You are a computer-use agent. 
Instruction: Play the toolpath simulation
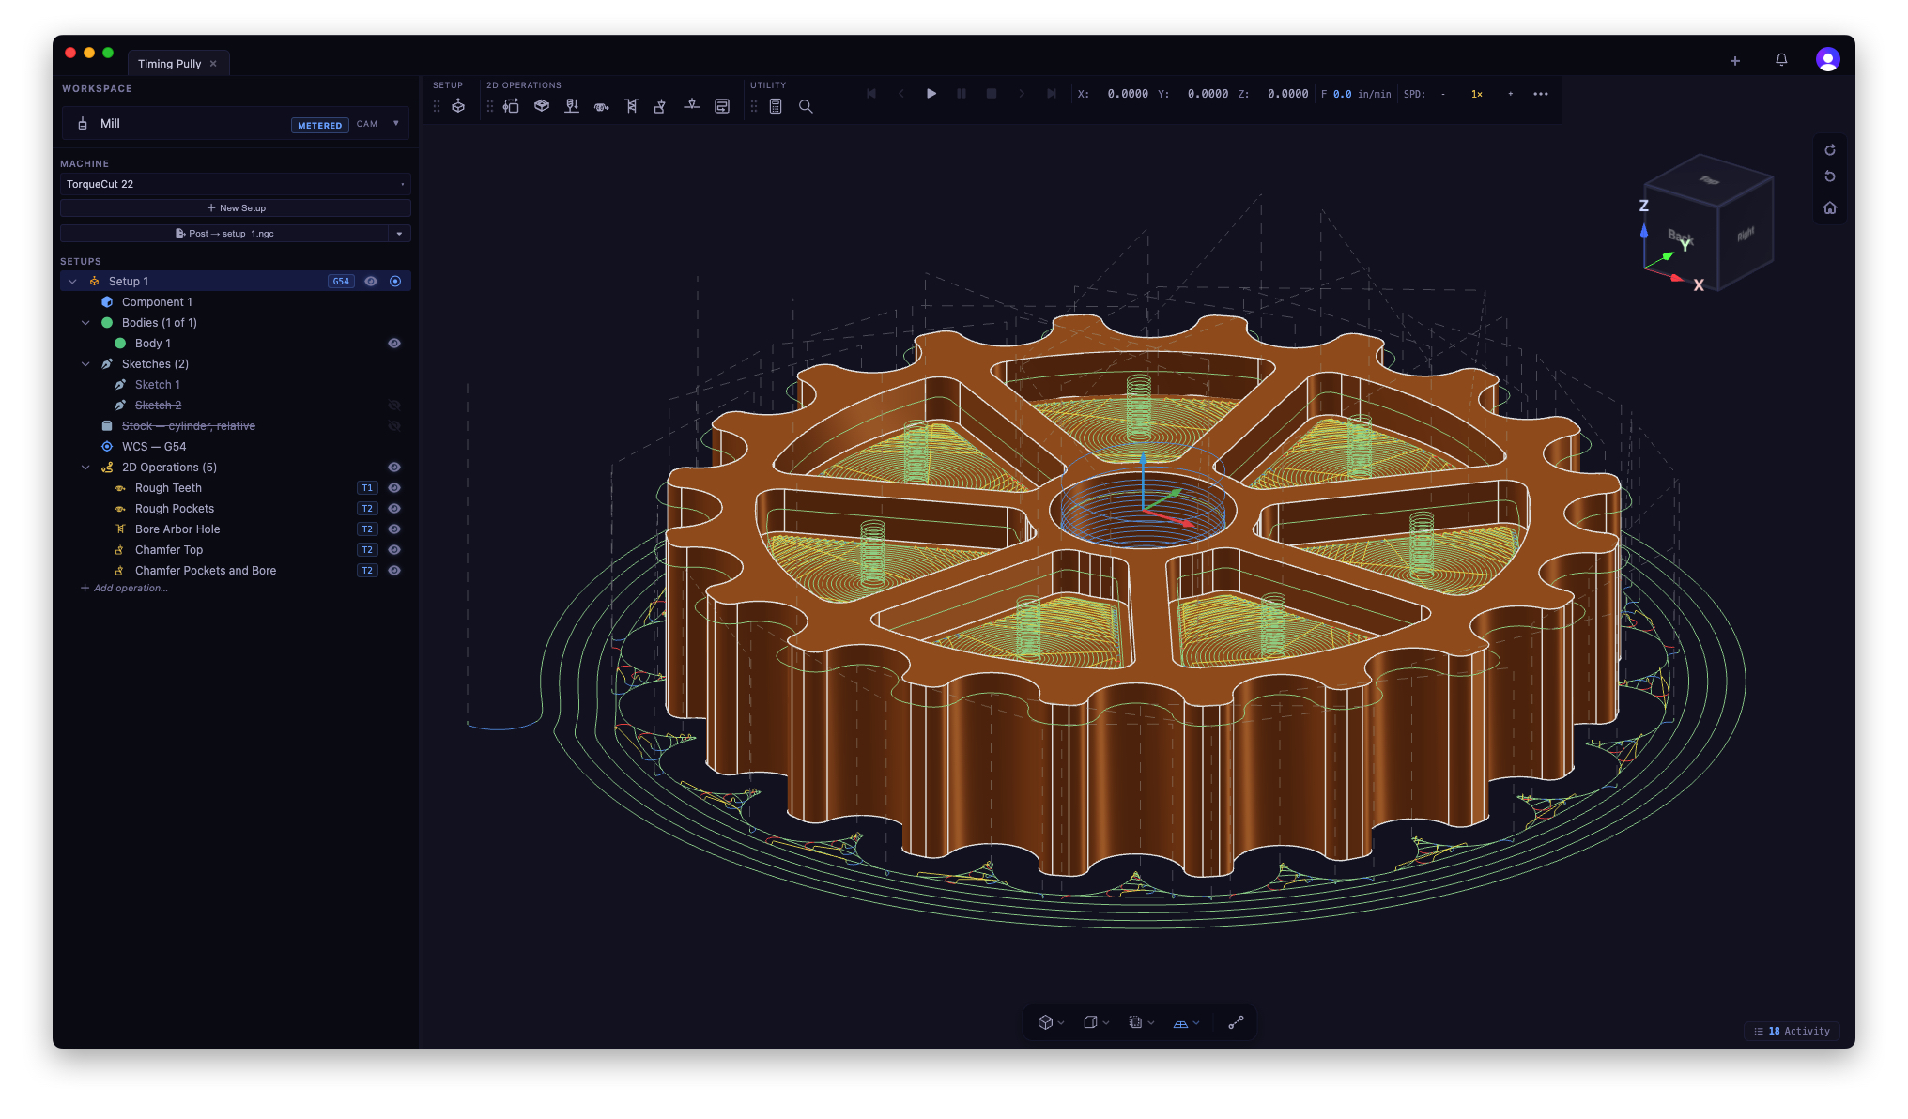931,94
